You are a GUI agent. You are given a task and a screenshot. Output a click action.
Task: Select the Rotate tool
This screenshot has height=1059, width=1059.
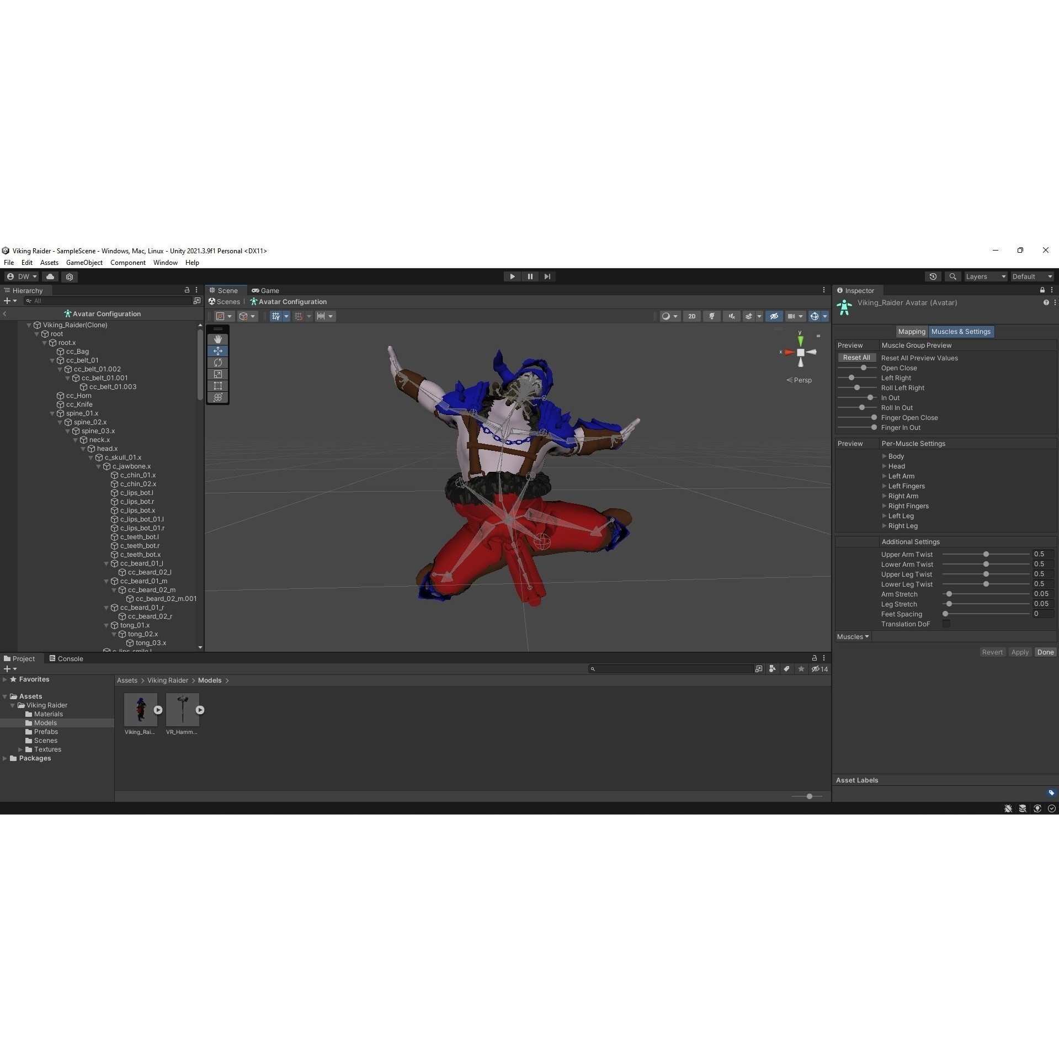click(x=217, y=363)
